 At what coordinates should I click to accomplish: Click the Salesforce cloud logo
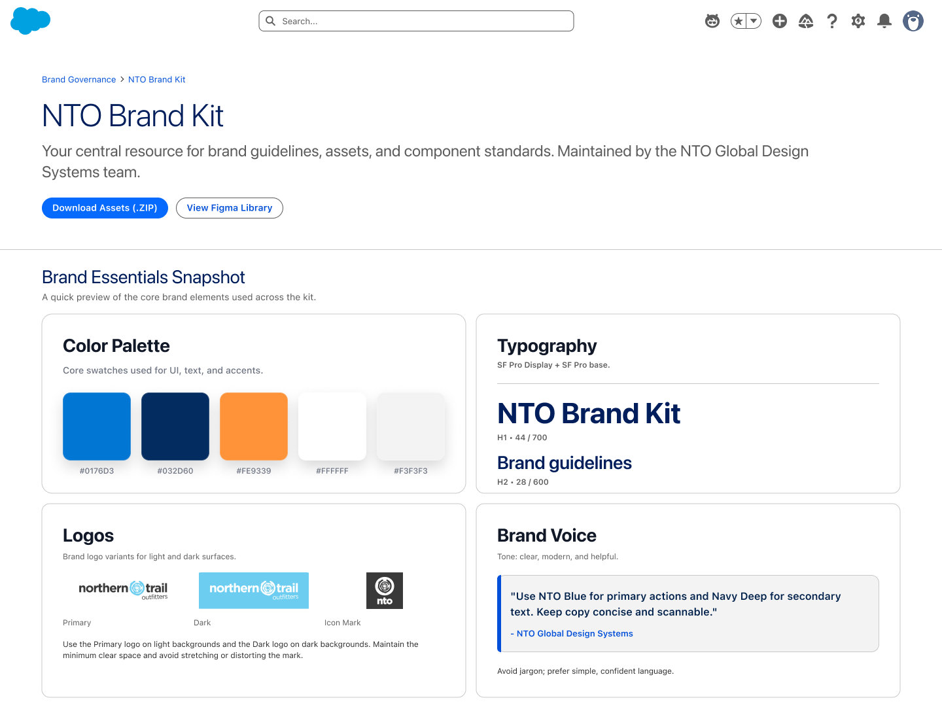pyautogui.click(x=30, y=21)
